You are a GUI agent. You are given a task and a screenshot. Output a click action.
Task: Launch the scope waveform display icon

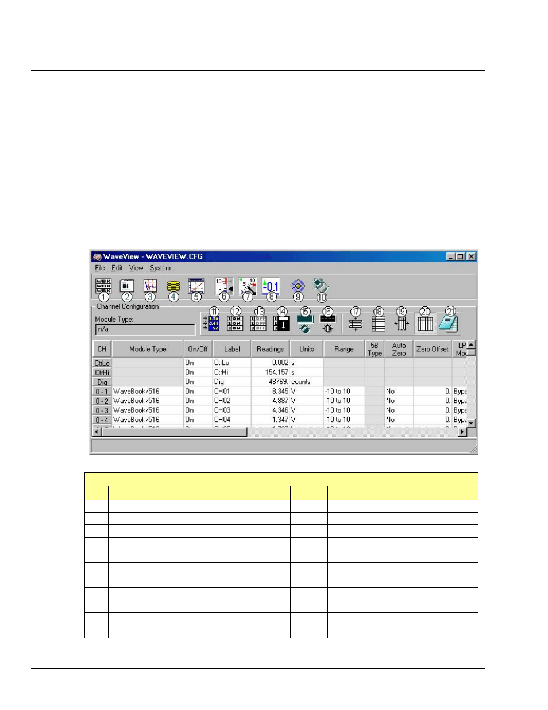tap(150, 285)
